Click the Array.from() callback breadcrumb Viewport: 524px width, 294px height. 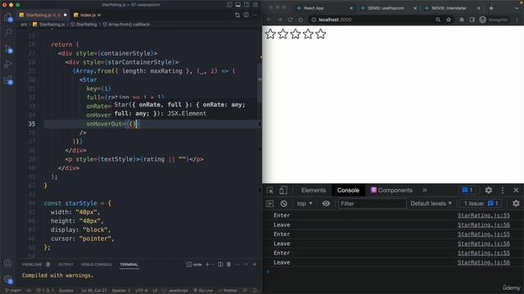tap(126, 24)
